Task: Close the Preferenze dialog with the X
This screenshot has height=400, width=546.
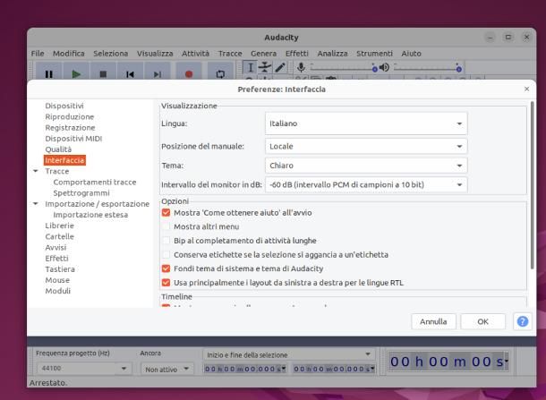Action: tap(527, 89)
